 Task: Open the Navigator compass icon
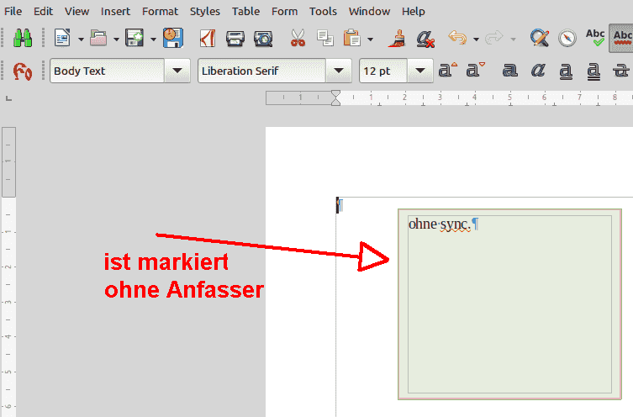[x=567, y=38]
